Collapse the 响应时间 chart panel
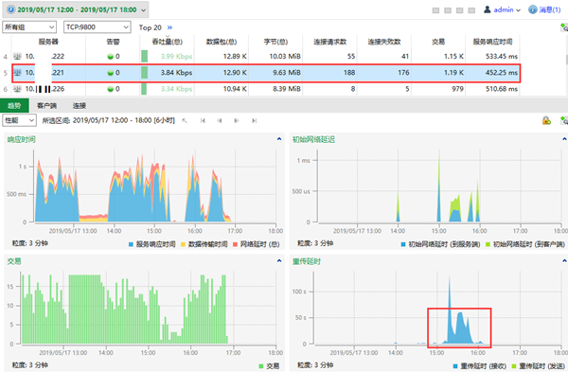 (x=279, y=139)
